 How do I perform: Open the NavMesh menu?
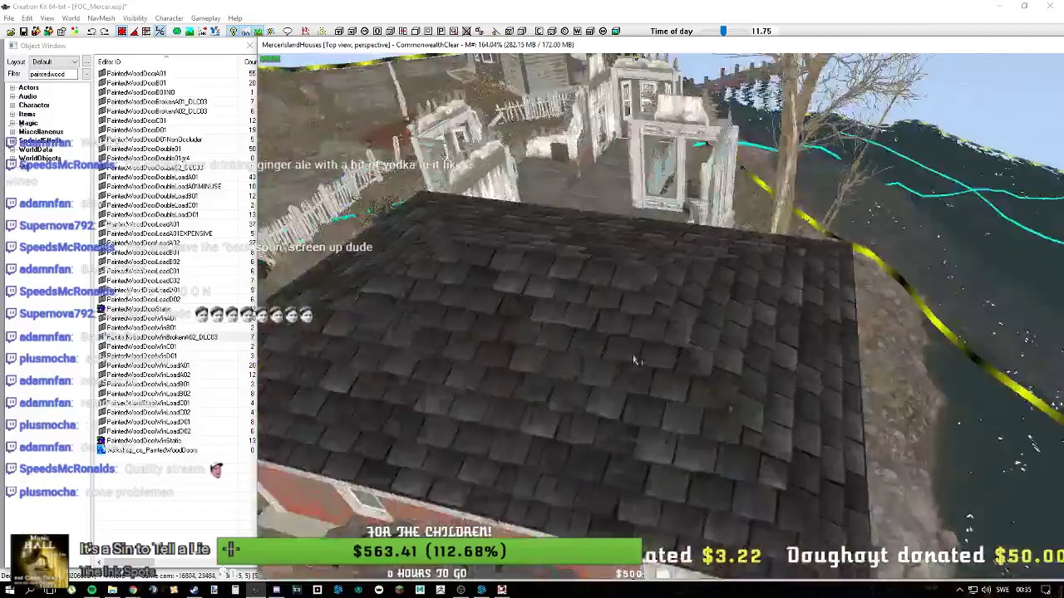point(101,18)
